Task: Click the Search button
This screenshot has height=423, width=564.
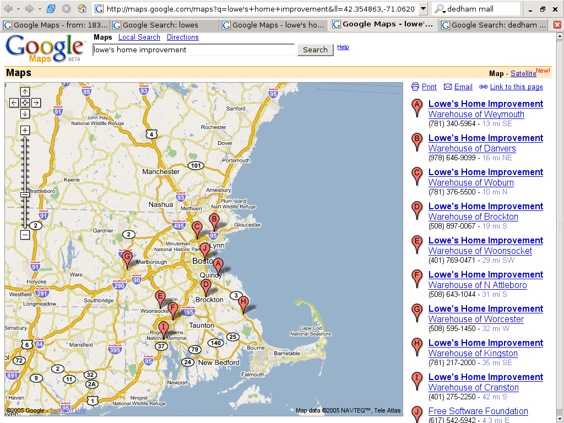Action: (x=315, y=50)
